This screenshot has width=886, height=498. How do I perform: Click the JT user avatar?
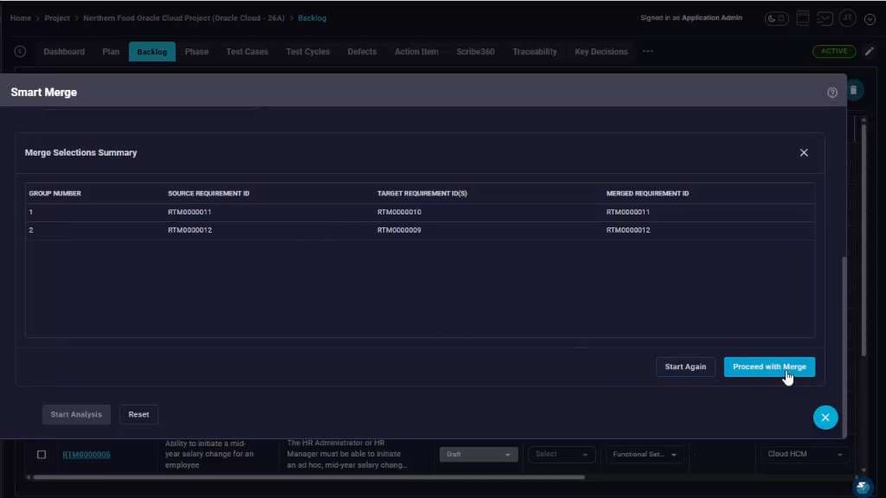tap(848, 18)
